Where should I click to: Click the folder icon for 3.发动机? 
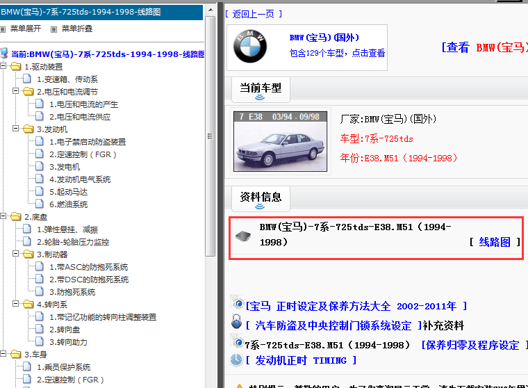pyautogui.click(x=28, y=129)
